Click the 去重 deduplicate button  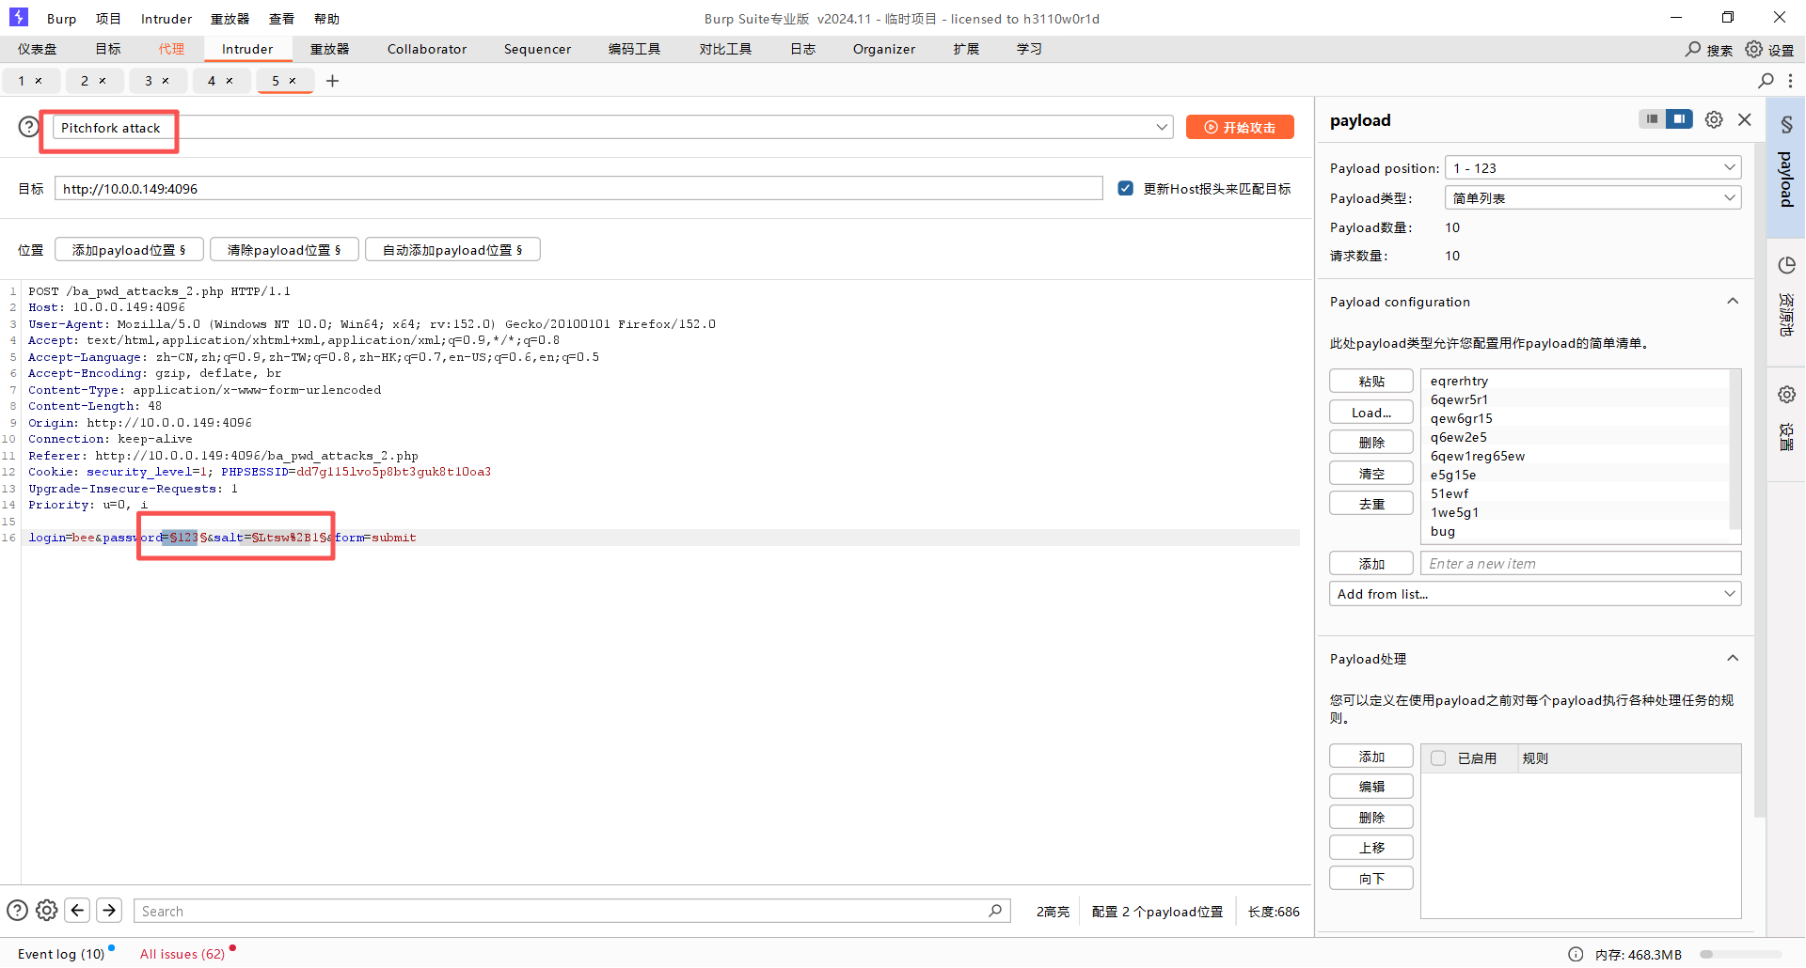[1371, 504]
